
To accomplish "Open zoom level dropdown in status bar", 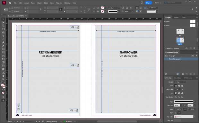I will click(x=14, y=121).
